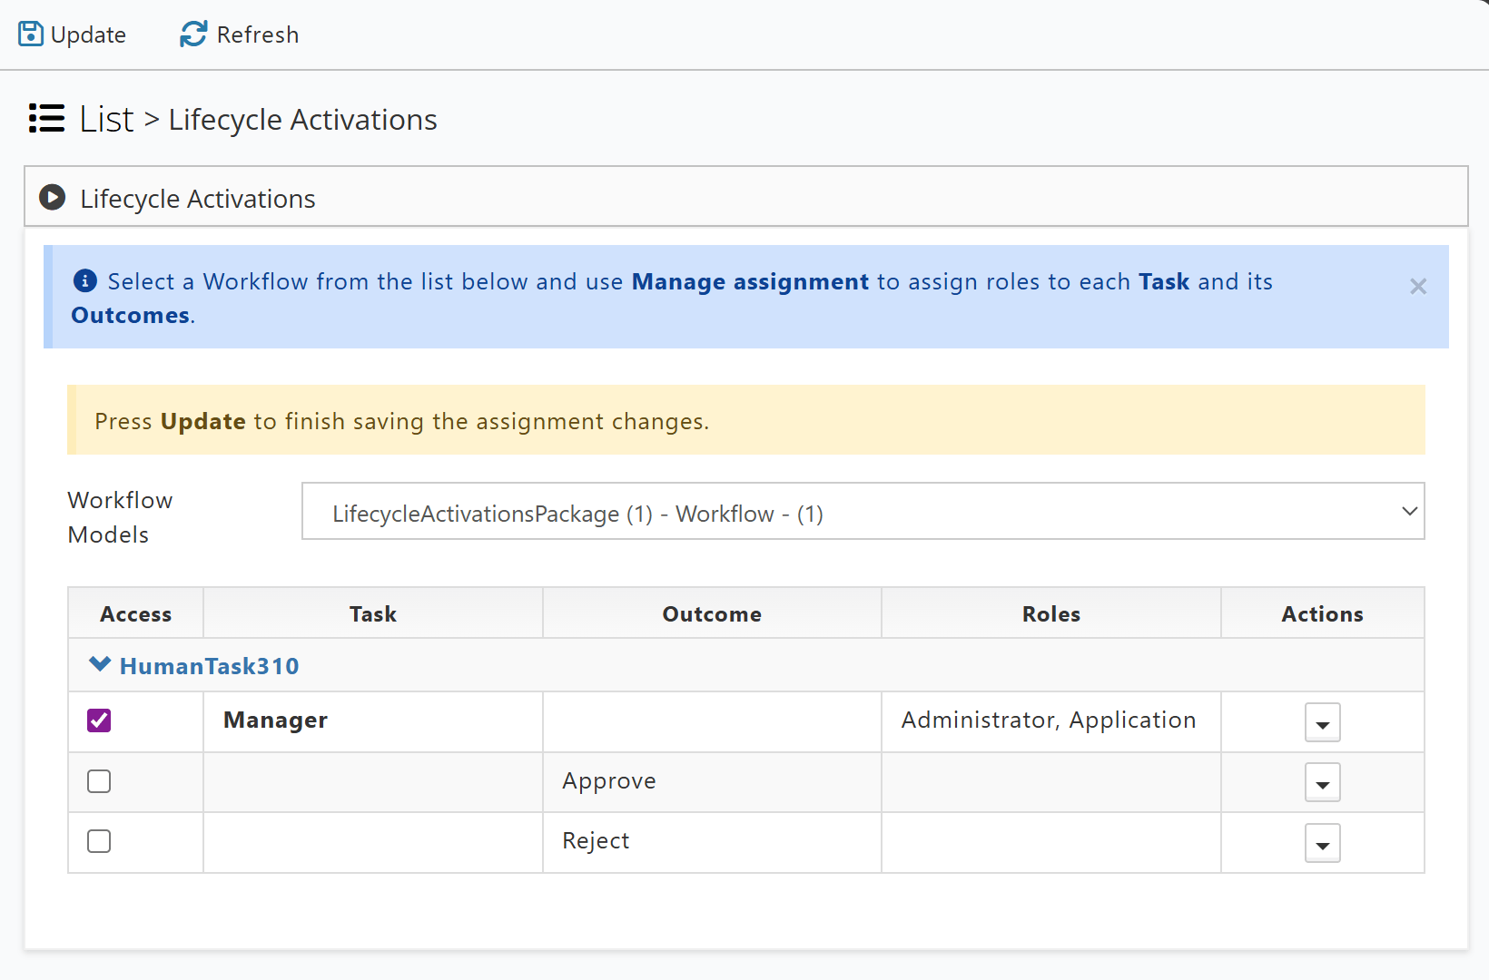Click the Refresh arrows icon
This screenshot has width=1489, height=980.
tap(193, 34)
